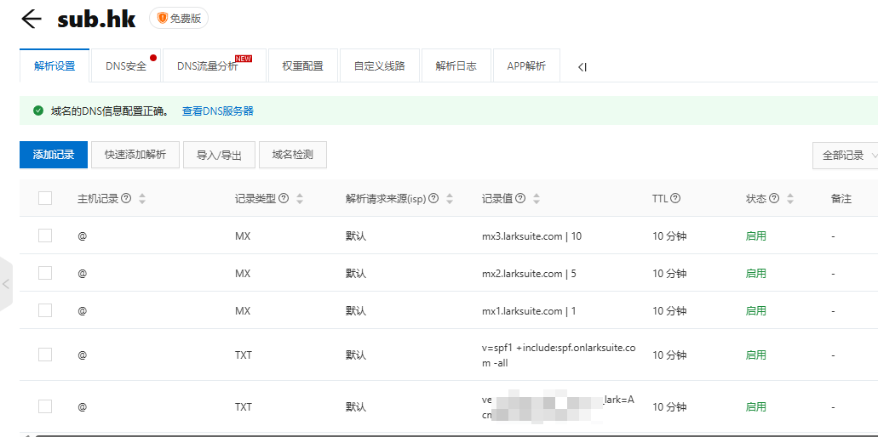Open help icon next to 状态
Screen dimensions: 878x437
tap(774, 198)
